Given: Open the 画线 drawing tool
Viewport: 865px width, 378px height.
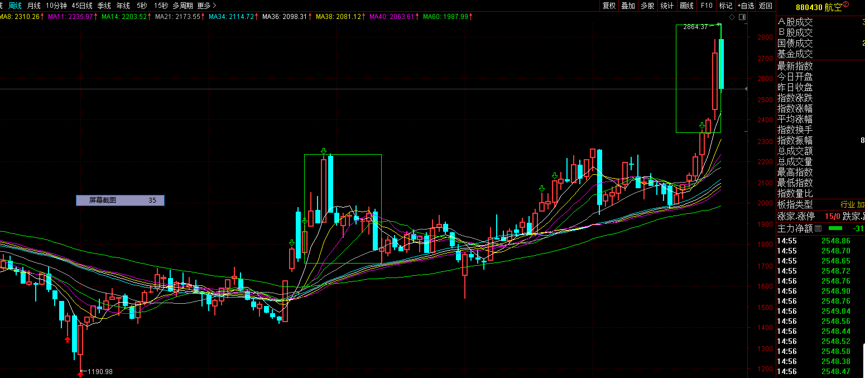Looking at the screenshot, I should (x=686, y=6).
